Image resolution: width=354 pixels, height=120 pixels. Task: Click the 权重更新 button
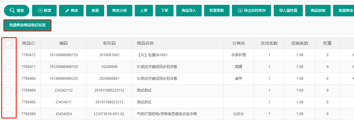click(217, 11)
